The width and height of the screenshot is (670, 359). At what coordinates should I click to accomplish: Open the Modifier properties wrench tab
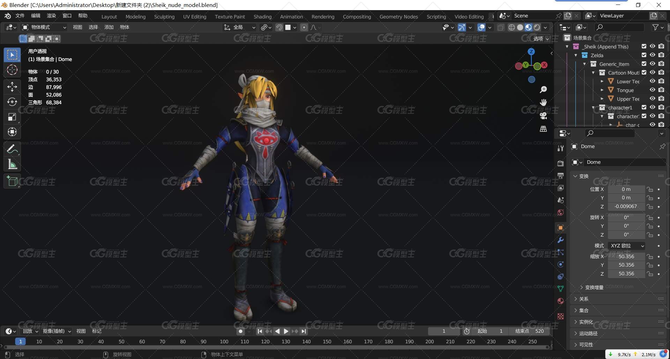pyautogui.click(x=560, y=240)
